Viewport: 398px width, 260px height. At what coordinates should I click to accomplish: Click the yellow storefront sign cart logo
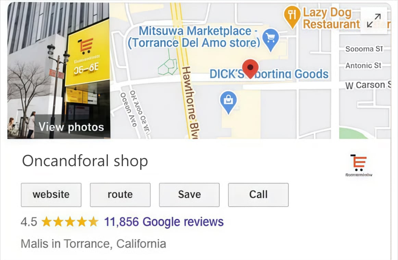pos(86,46)
